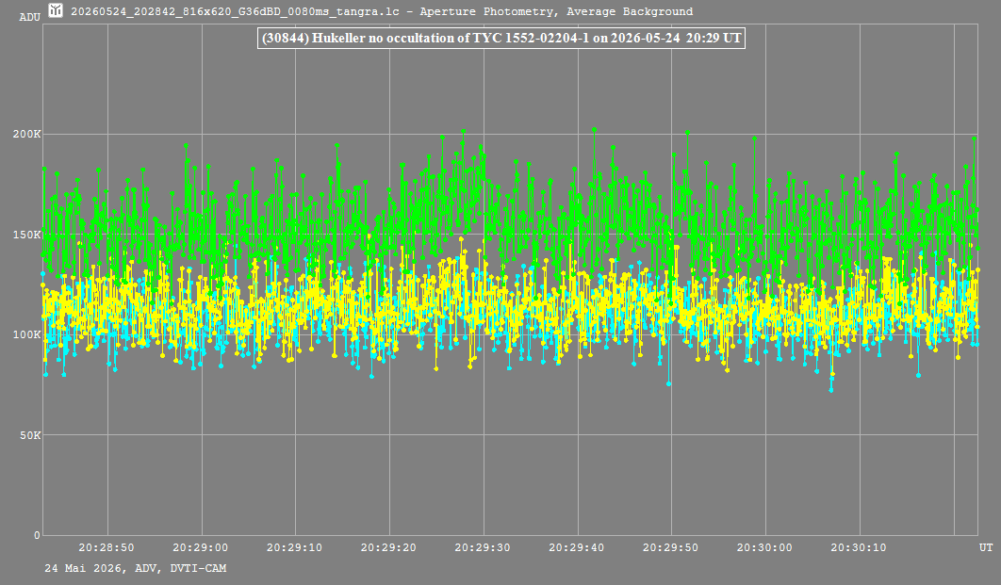Screen dimensions: 1001x585
Task: Click the 50K axis value
Action: pos(30,435)
